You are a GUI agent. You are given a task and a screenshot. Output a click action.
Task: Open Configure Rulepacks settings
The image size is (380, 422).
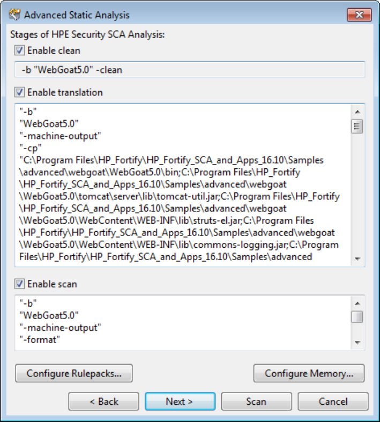(x=74, y=373)
